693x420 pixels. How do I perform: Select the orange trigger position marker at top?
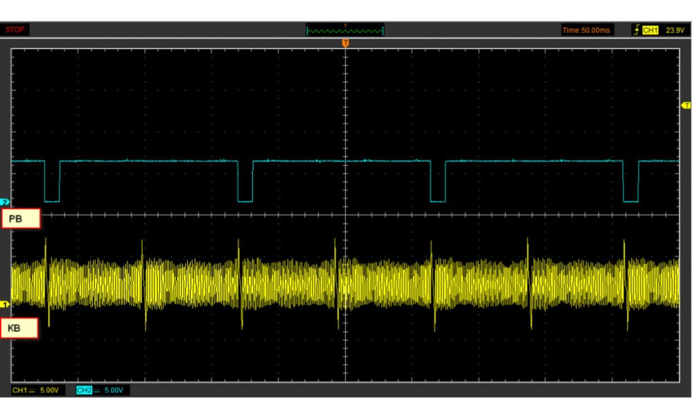point(345,44)
